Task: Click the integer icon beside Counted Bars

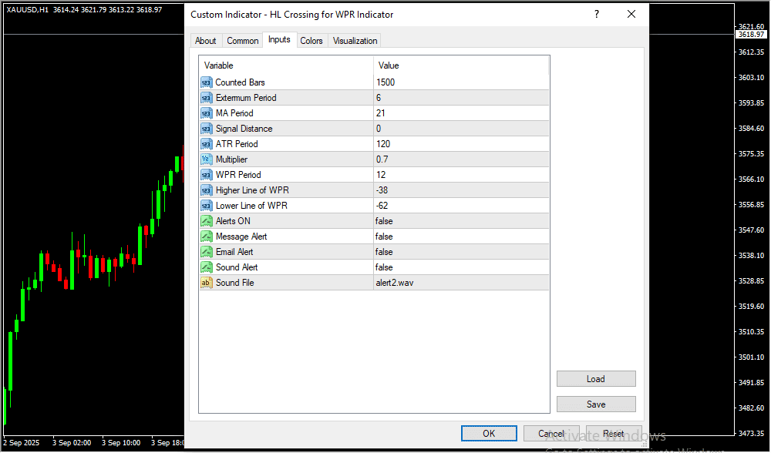Action: (206, 82)
